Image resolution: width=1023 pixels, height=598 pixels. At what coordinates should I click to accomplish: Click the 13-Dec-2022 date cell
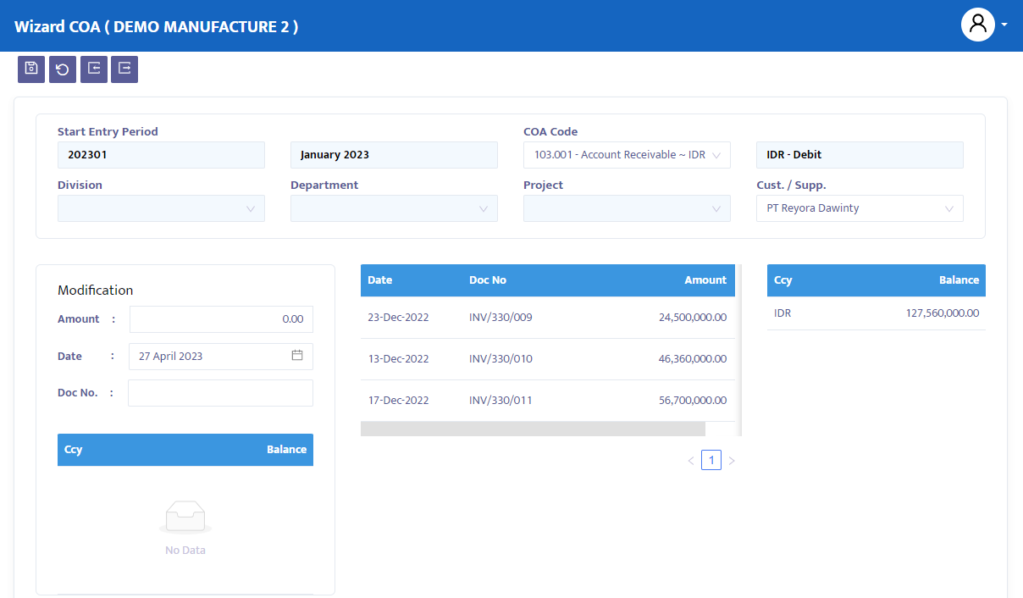tap(398, 359)
